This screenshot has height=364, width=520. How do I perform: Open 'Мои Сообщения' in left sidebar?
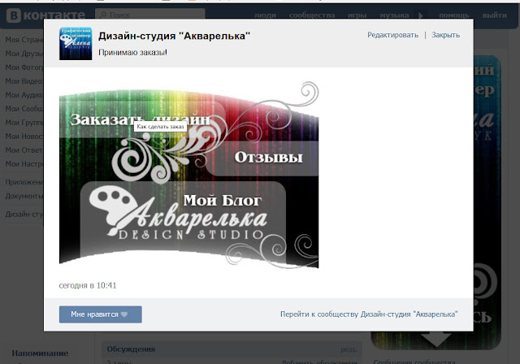(24, 109)
